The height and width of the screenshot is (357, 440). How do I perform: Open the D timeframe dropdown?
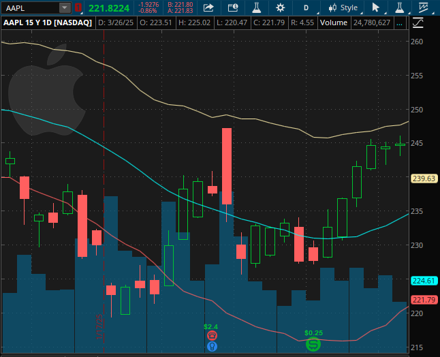(306, 7)
